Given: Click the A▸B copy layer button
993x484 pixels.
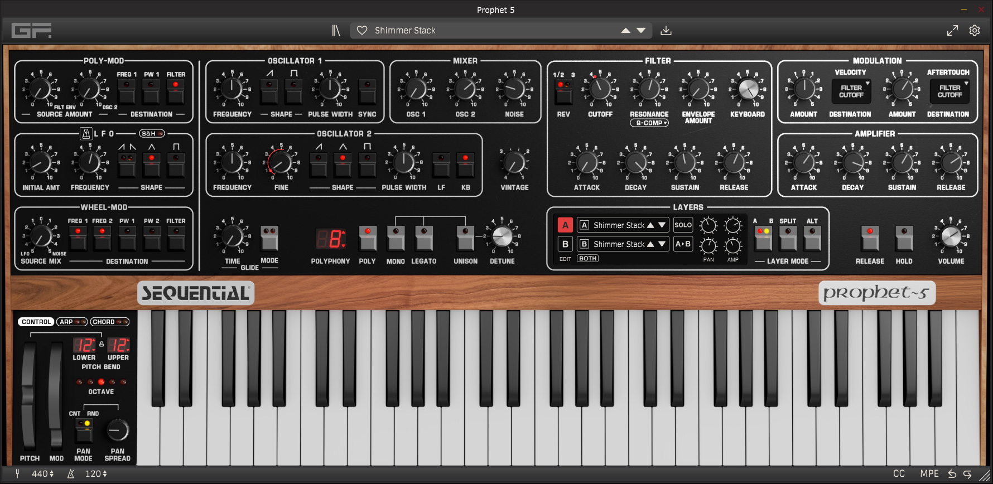Looking at the screenshot, I should coord(683,244).
